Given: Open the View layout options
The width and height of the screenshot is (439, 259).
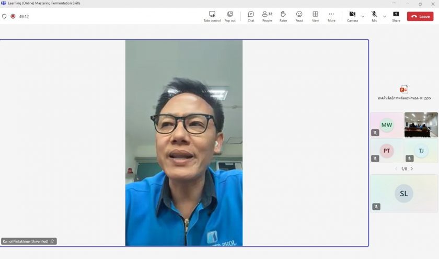Looking at the screenshot, I should [x=315, y=16].
